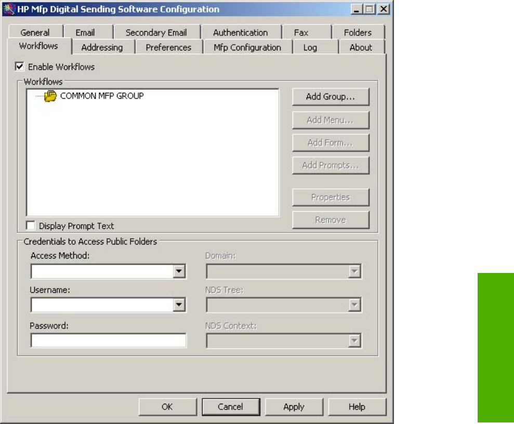
Task: Click the Add Group... button
Action: (331, 97)
